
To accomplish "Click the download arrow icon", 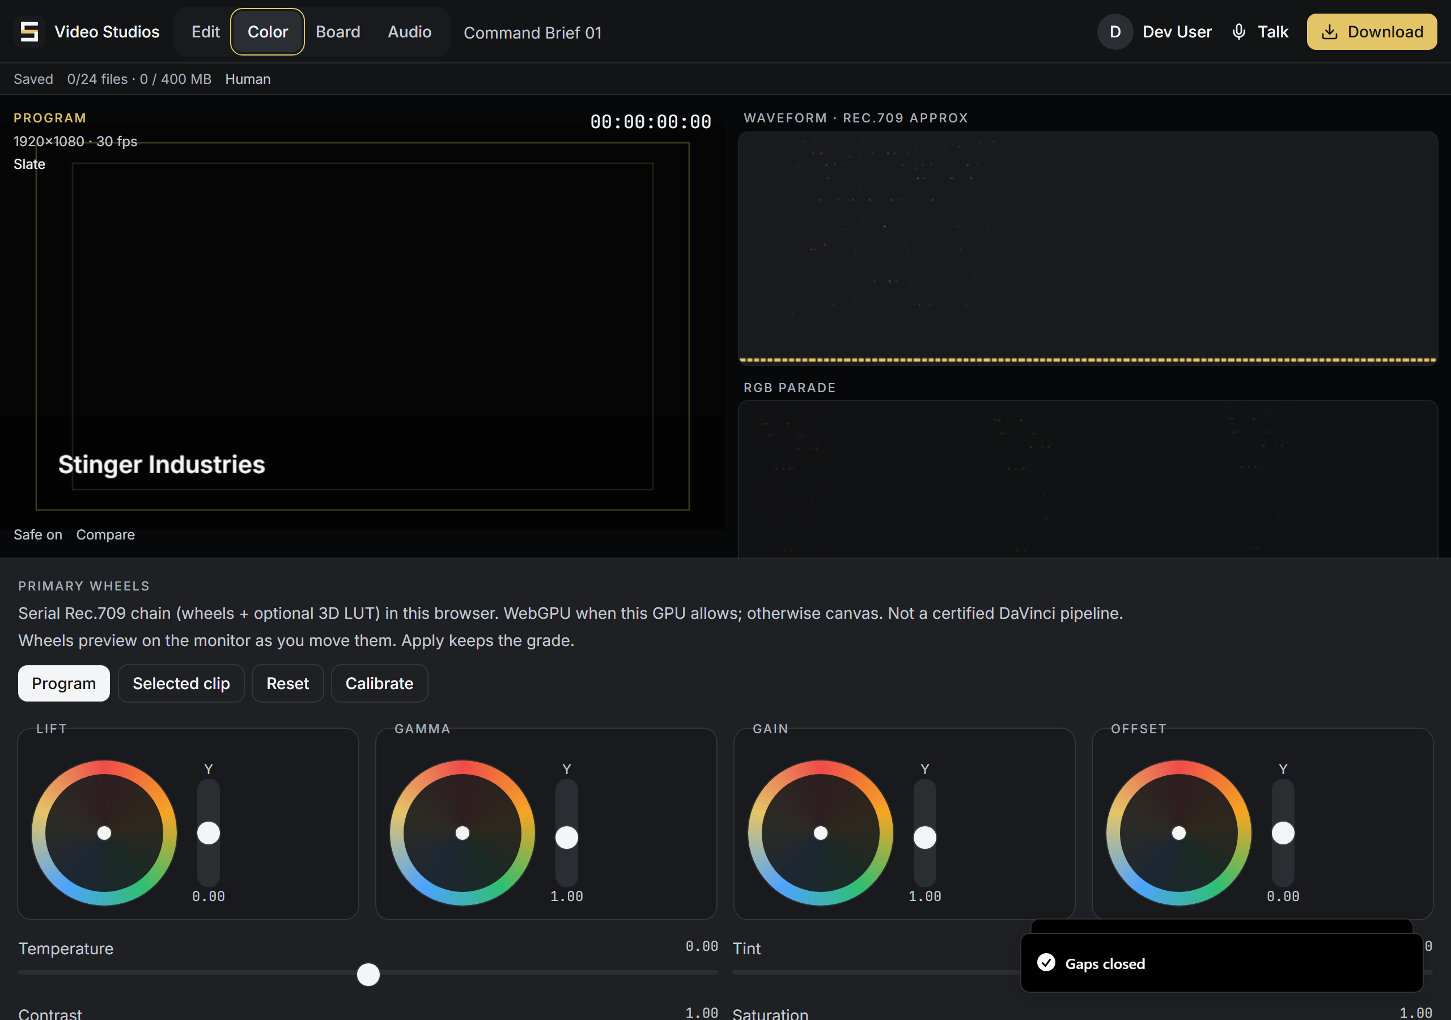I will (1330, 32).
